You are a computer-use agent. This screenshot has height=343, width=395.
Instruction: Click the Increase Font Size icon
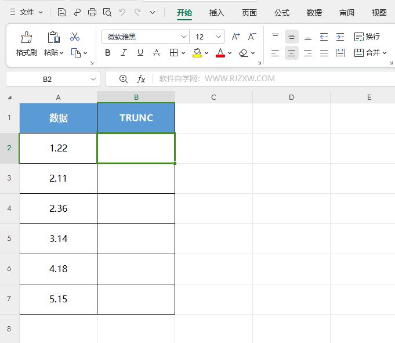pyautogui.click(x=236, y=37)
